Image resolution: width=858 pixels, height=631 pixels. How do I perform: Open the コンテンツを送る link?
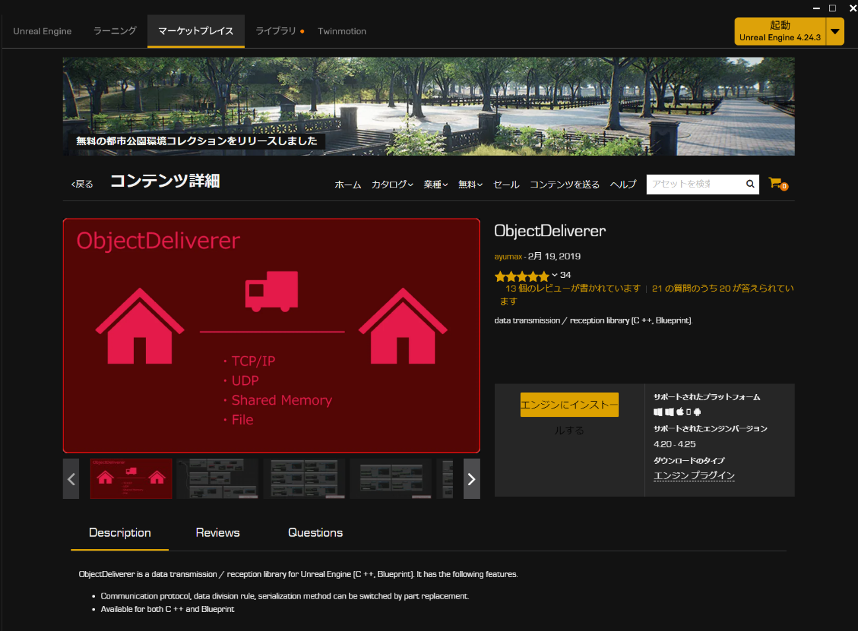pos(564,184)
